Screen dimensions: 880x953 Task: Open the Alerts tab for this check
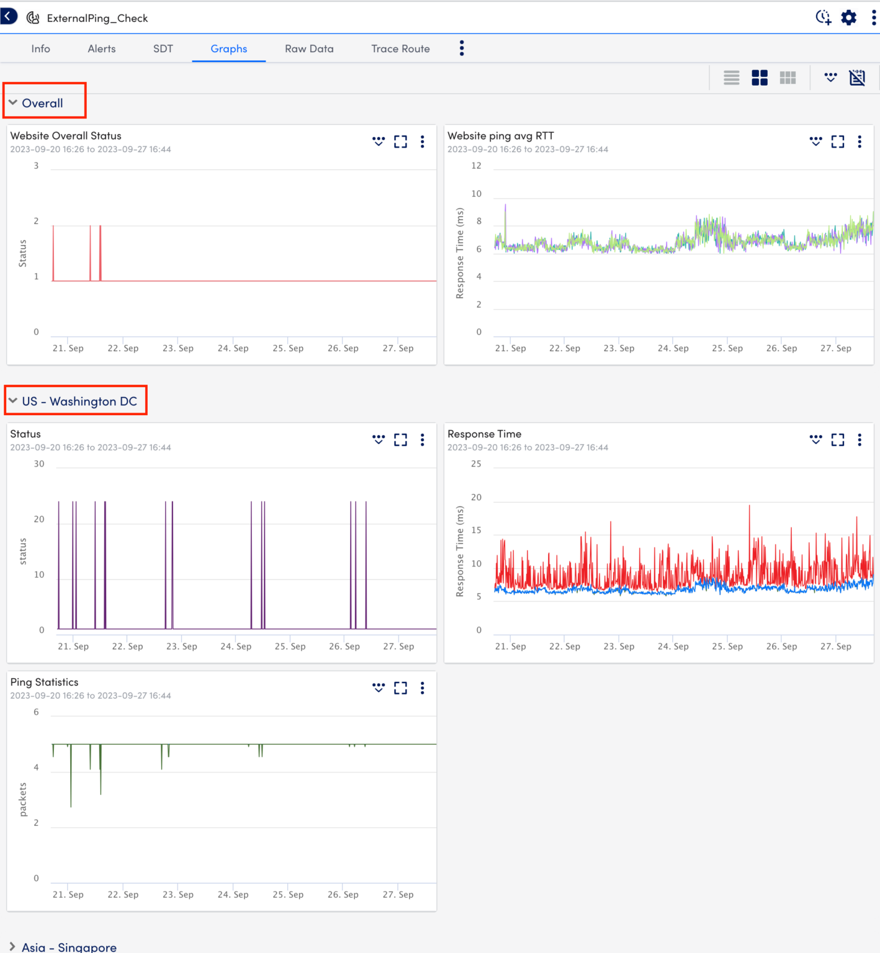click(101, 48)
